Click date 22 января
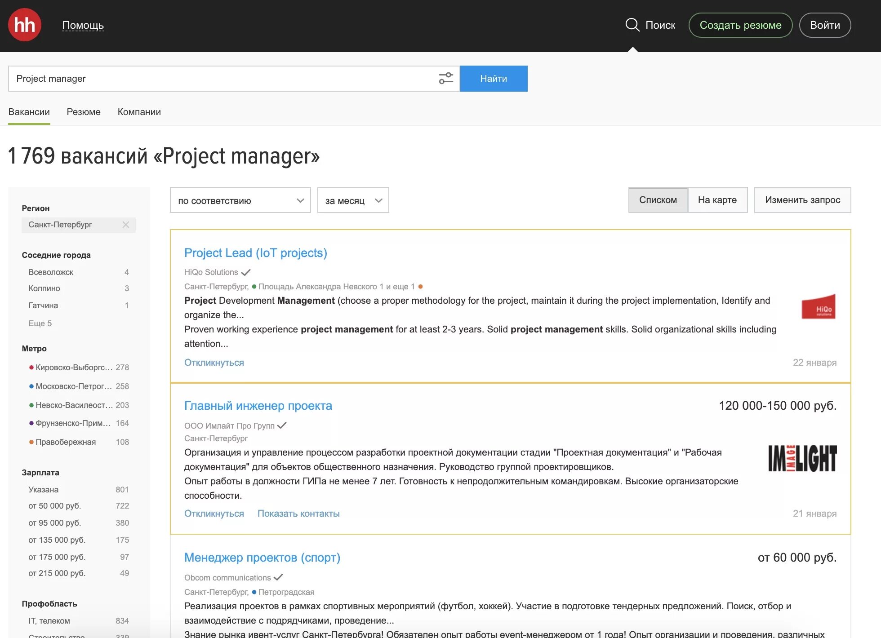This screenshot has height=638, width=881. click(814, 363)
